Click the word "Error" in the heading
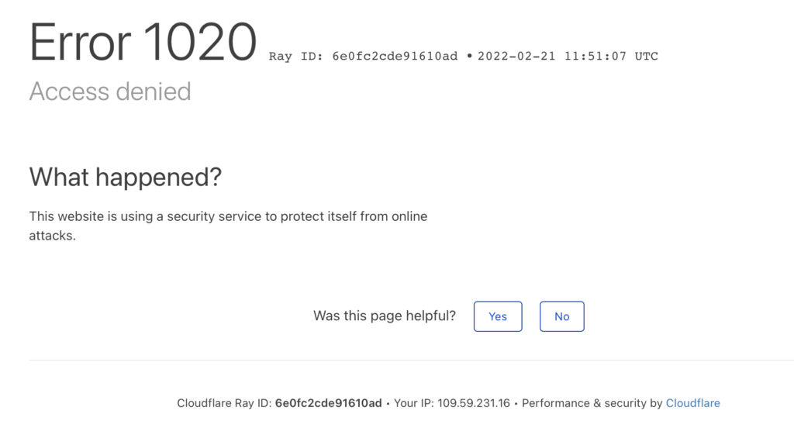Viewport: 794px width, 445px height. click(x=80, y=42)
